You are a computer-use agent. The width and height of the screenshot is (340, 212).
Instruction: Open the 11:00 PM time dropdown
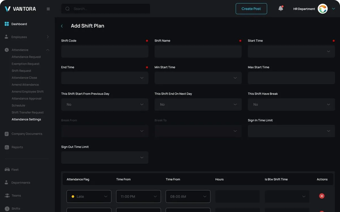139,196
